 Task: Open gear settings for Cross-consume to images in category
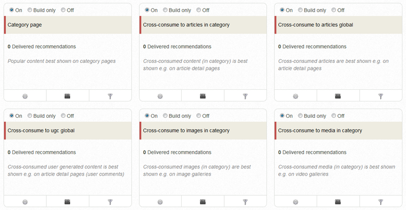point(160,201)
